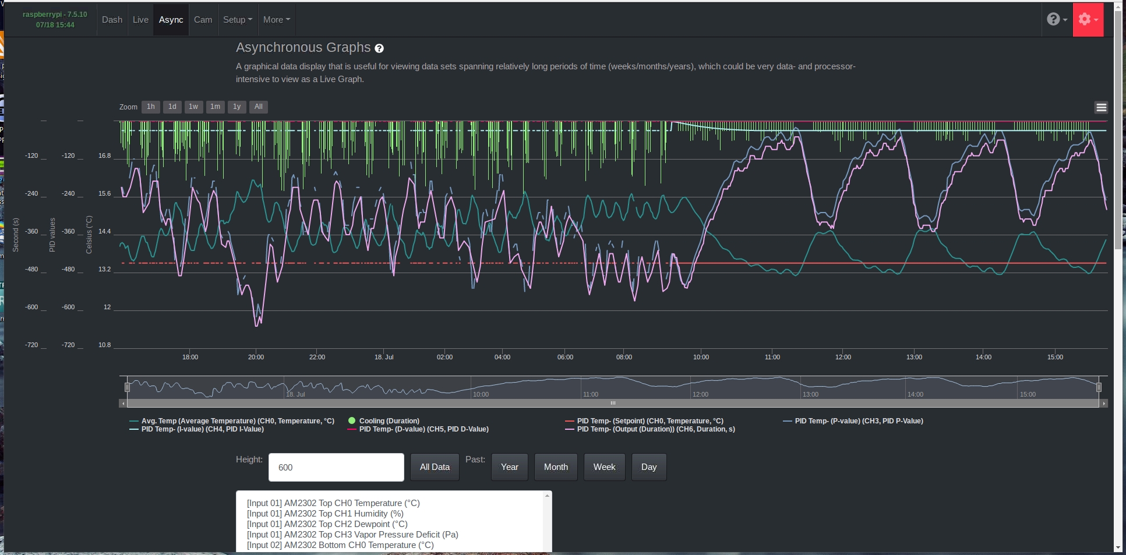Select the AM2302 Top CH1 Humidity list entry
The width and height of the screenshot is (1126, 555).
point(326,513)
